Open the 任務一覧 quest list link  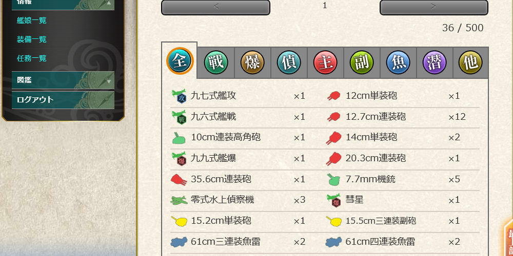click(32, 58)
